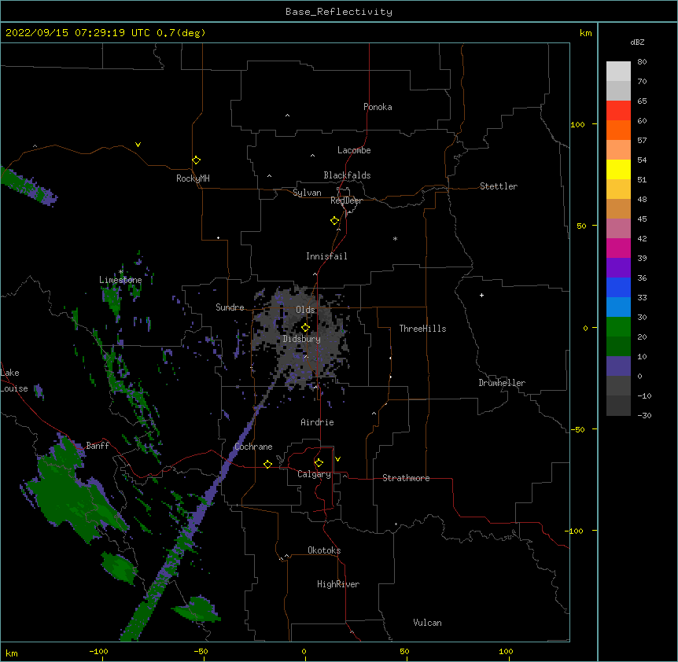The height and width of the screenshot is (662, 678).
Task: Click the RedDeer city label
Action: click(346, 200)
